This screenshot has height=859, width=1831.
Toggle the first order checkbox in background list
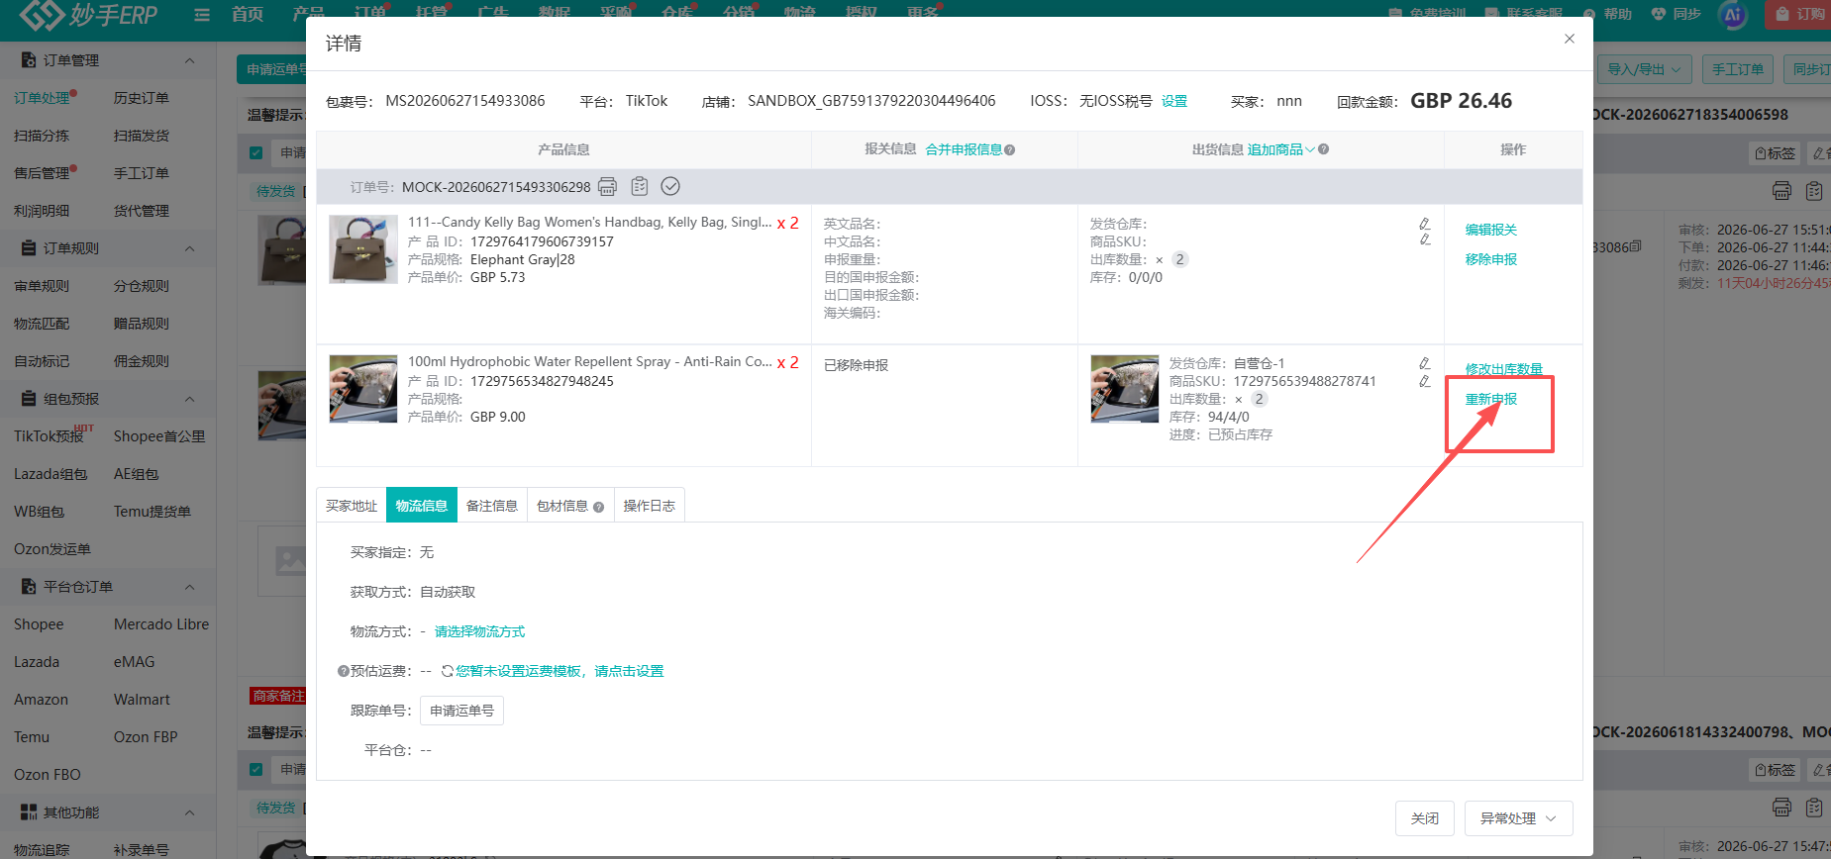tap(255, 152)
